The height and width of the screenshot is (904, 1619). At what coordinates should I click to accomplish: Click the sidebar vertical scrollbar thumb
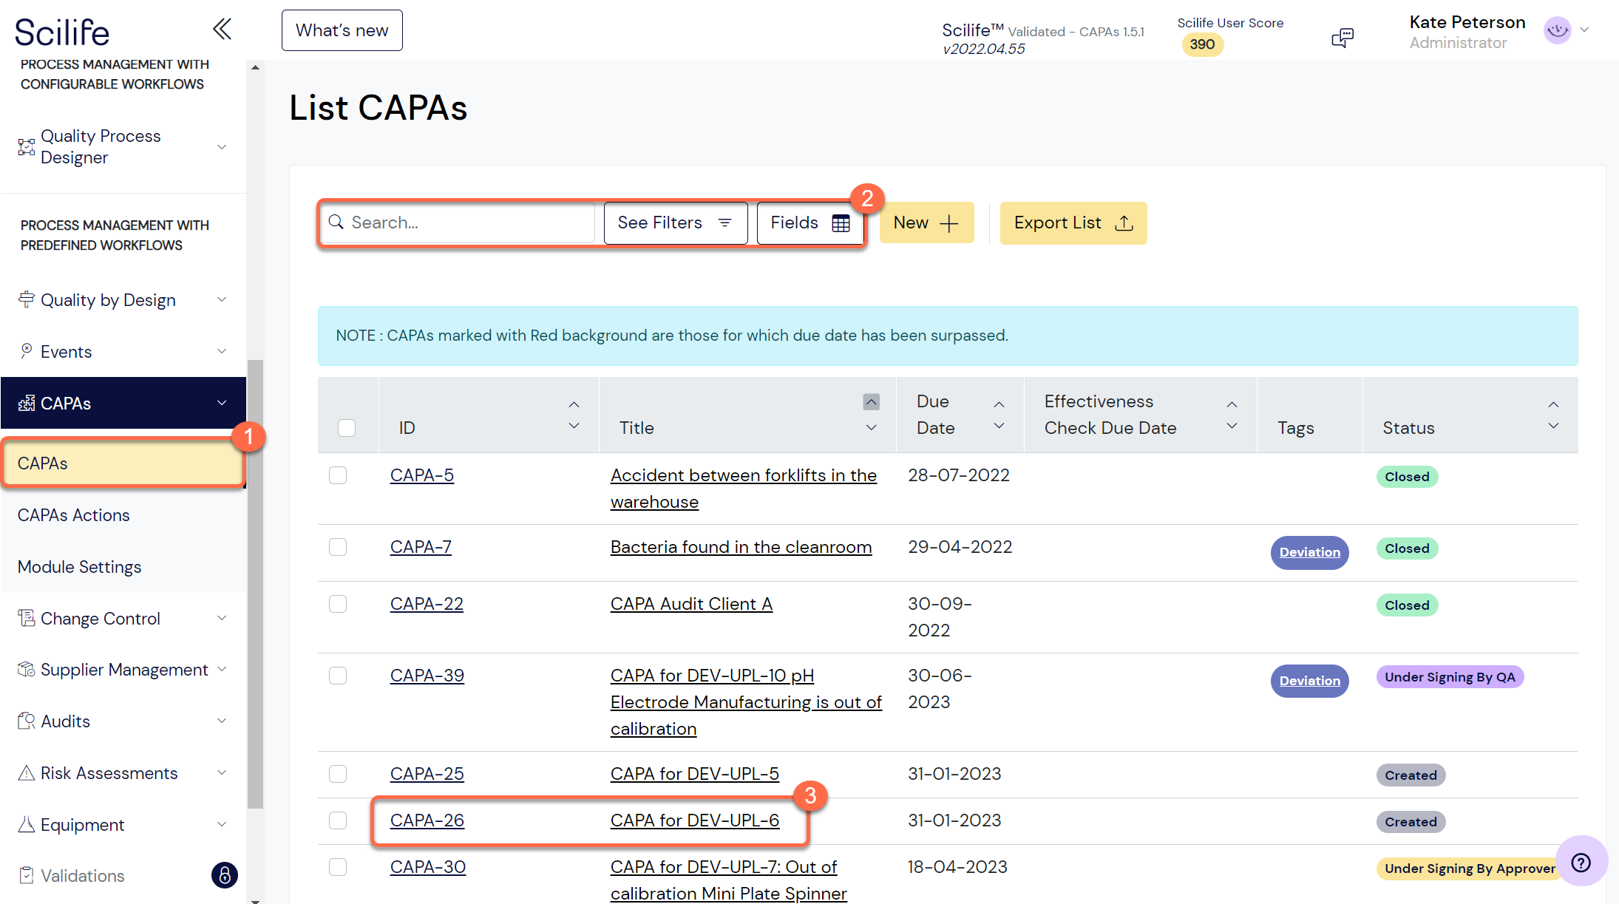(x=255, y=584)
